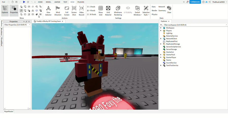Open the Grid Material option

pos(108,11)
